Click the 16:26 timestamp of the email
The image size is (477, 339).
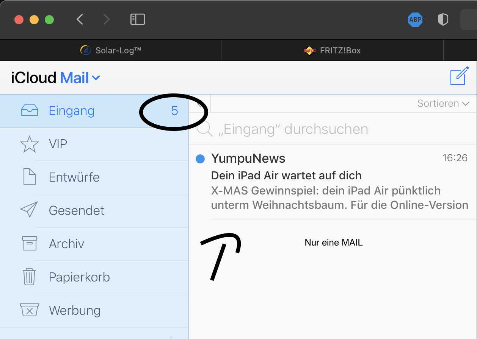[x=455, y=158]
